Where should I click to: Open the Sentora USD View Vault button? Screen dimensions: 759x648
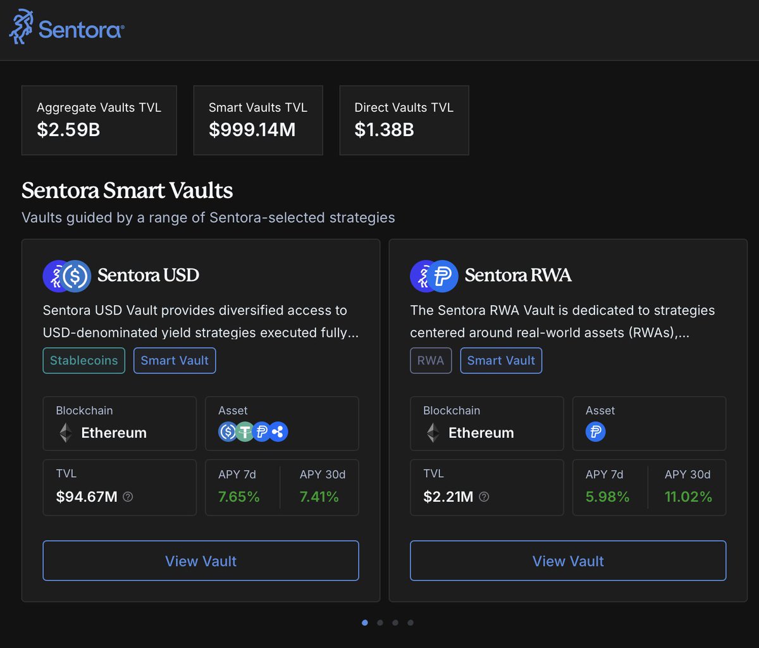click(x=201, y=561)
